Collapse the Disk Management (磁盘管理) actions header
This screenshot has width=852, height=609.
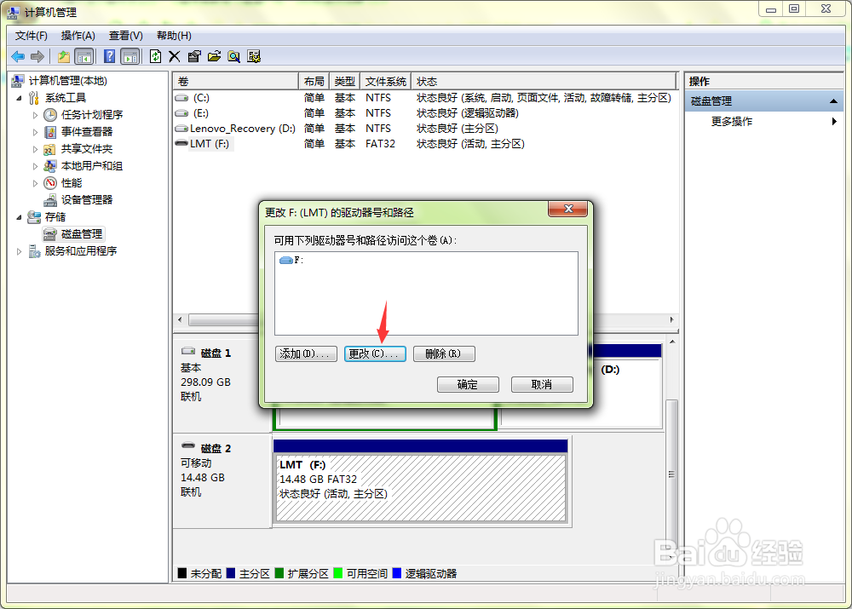[x=833, y=101]
